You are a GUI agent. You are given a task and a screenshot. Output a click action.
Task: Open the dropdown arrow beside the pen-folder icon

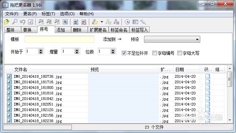click(x=102, y=22)
